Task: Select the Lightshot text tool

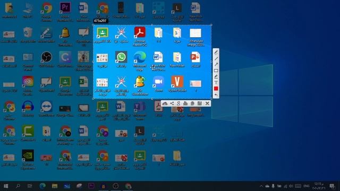Action: [216, 83]
